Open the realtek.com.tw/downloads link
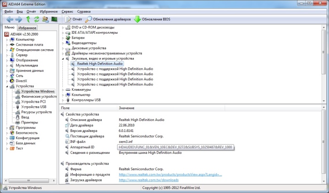This screenshot has width=329, height=193. coord(148,180)
